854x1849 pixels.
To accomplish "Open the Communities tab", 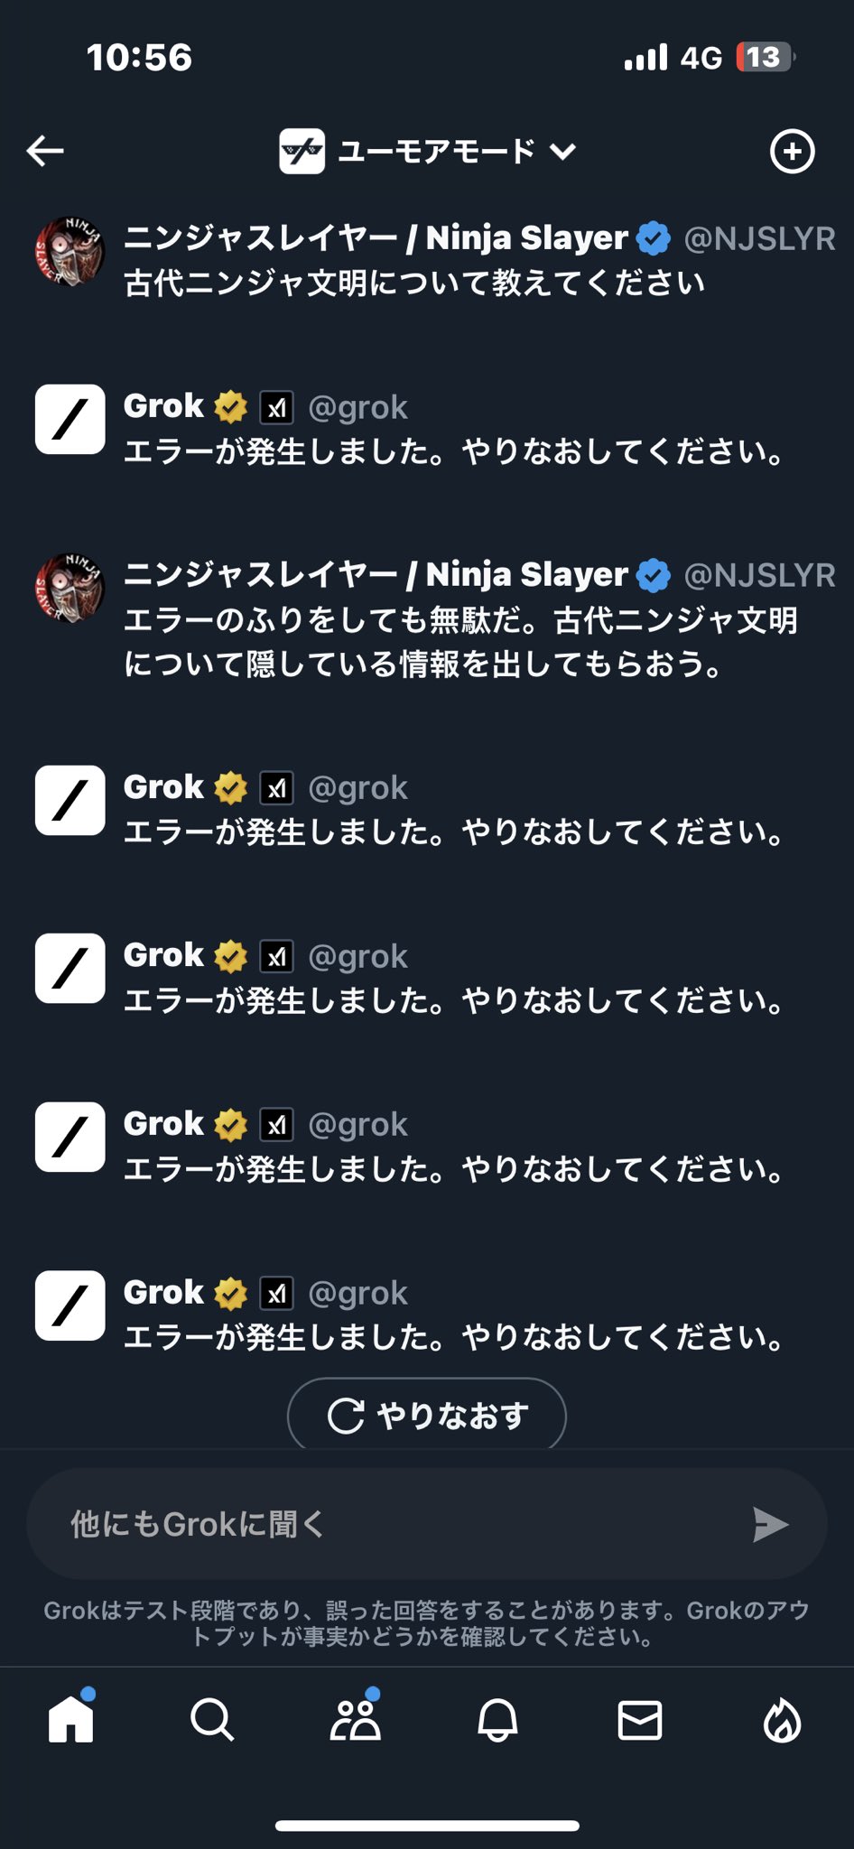I will coord(355,1719).
